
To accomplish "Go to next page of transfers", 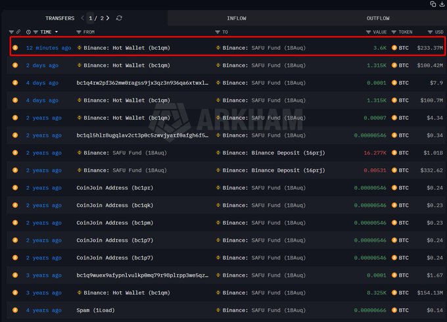I will [x=108, y=18].
